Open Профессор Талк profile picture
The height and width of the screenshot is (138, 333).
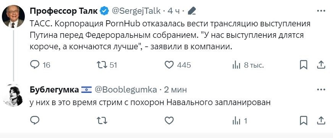[x=13, y=16]
